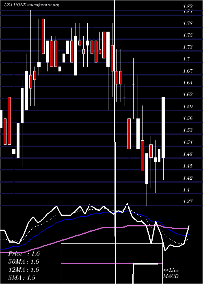
Task: Click the '<<Live MACD' label
Action: tap(171, 273)
